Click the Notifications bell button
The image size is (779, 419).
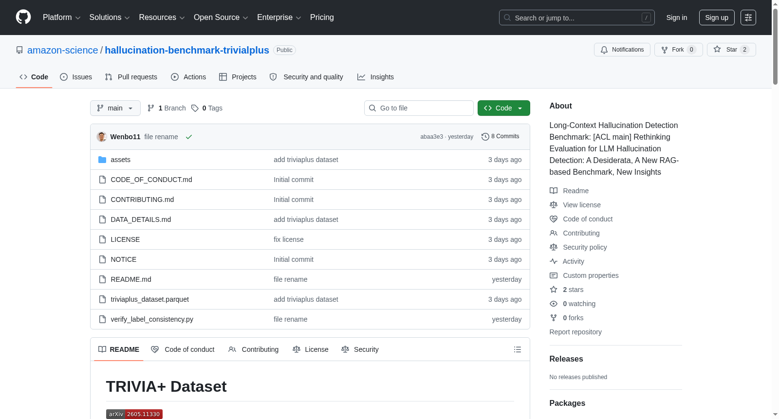pos(622,50)
